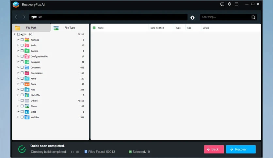Viewport: 273px width, 158px height.
Task: Open the hamburger menu in title bar
Action: click(236, 4)
